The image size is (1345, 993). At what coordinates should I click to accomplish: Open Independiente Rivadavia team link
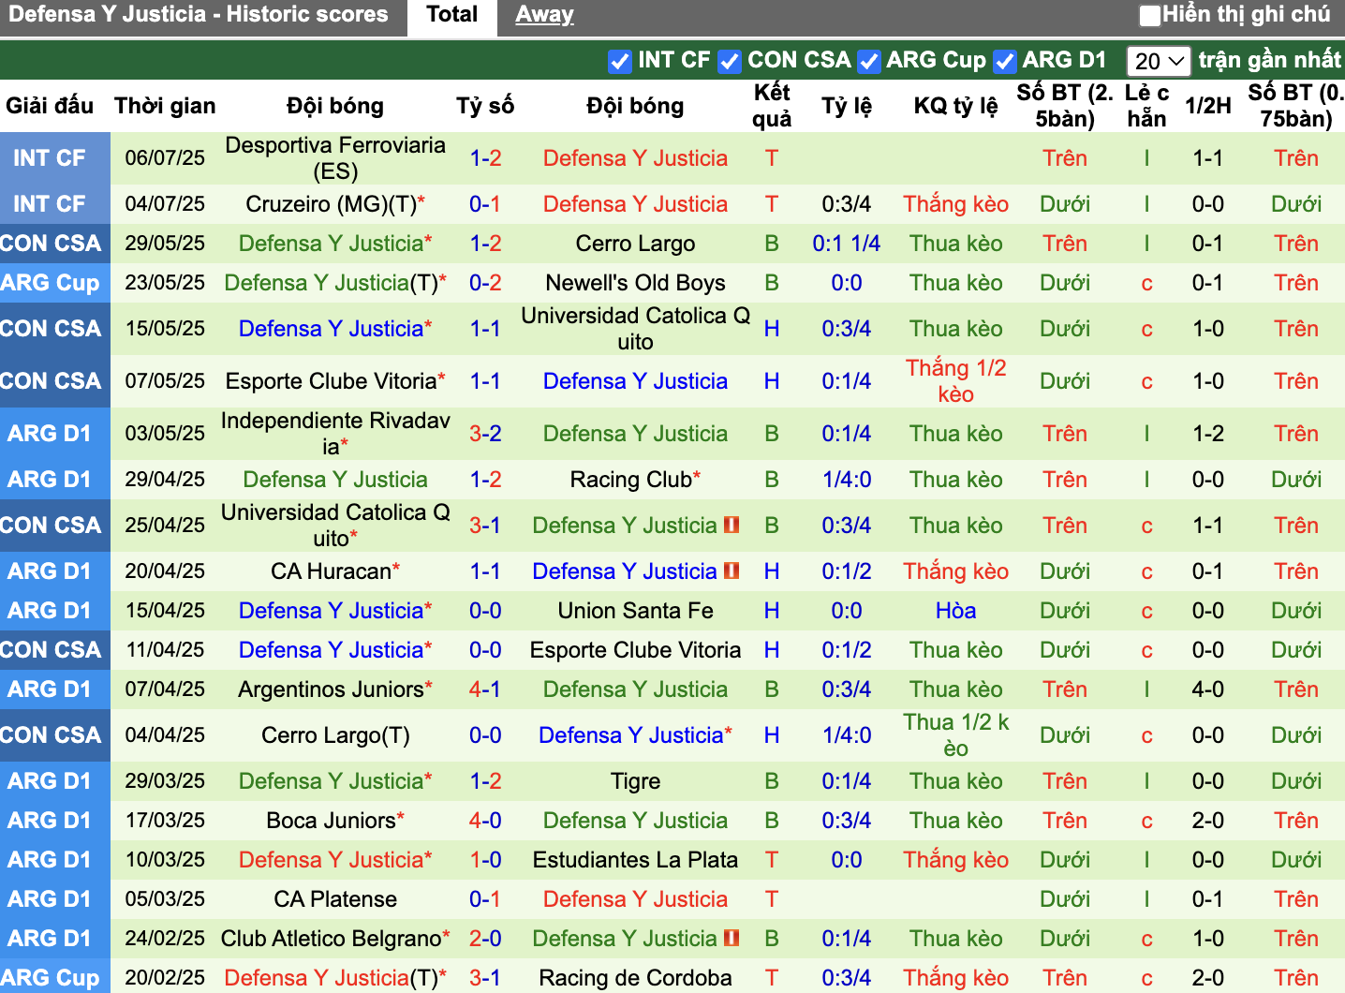tap(335, 434)
